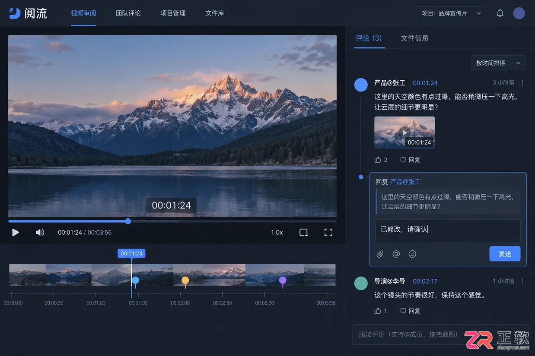Image resolution: width=535 pixels, height=356 pixels.
Task: Switch to 视频审阅 tab
Action: (83, 13)
